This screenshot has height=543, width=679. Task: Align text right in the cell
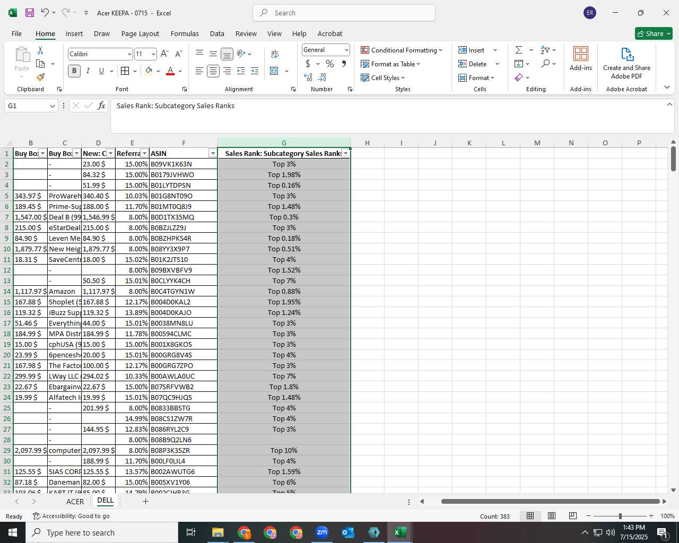pyautogui.click(x=227, y=71)
